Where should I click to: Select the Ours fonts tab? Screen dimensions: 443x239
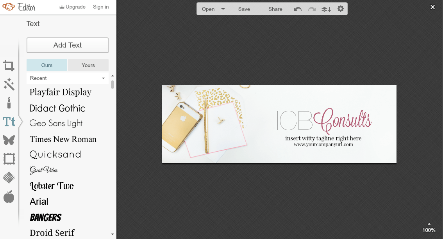click(46, 65)
